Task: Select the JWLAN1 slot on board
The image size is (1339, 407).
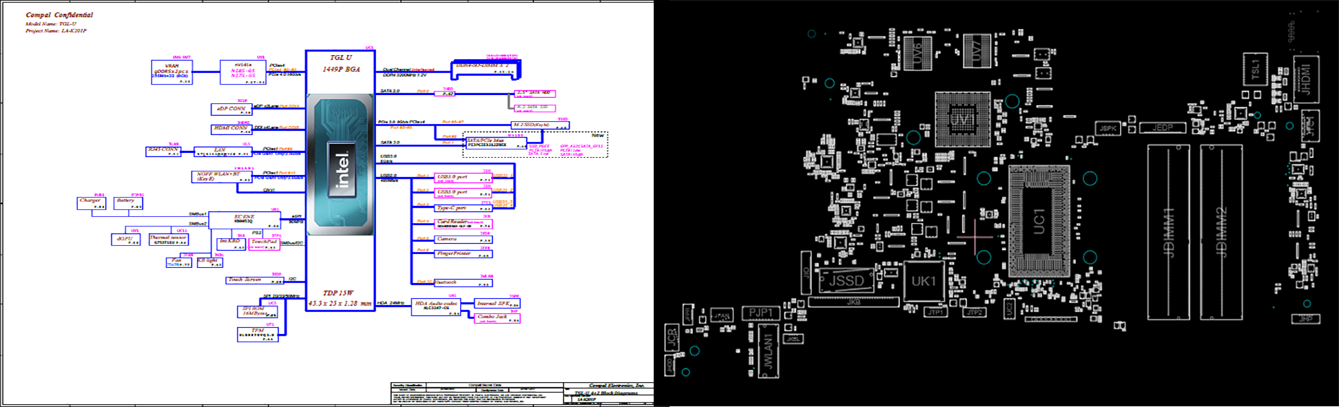Action: point(768,351)
